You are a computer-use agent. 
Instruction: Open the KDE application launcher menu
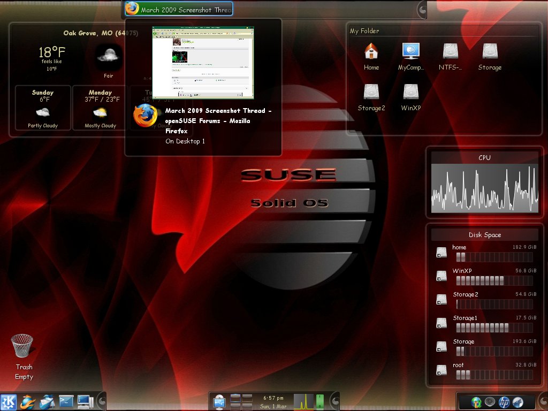click(x=8, y=402)
